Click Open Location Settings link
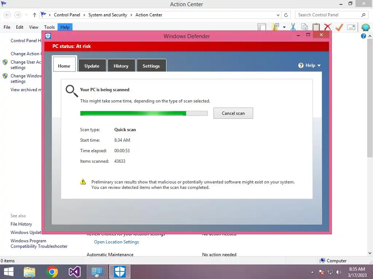Screen dimensions: 373x279 (116, 242)
